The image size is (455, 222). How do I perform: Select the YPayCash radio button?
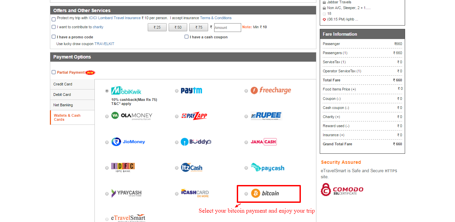[107, 194]
